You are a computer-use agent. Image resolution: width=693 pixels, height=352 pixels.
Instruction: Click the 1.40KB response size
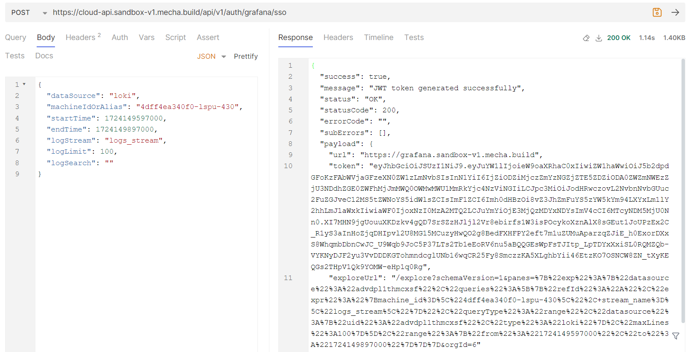(674, 38)
